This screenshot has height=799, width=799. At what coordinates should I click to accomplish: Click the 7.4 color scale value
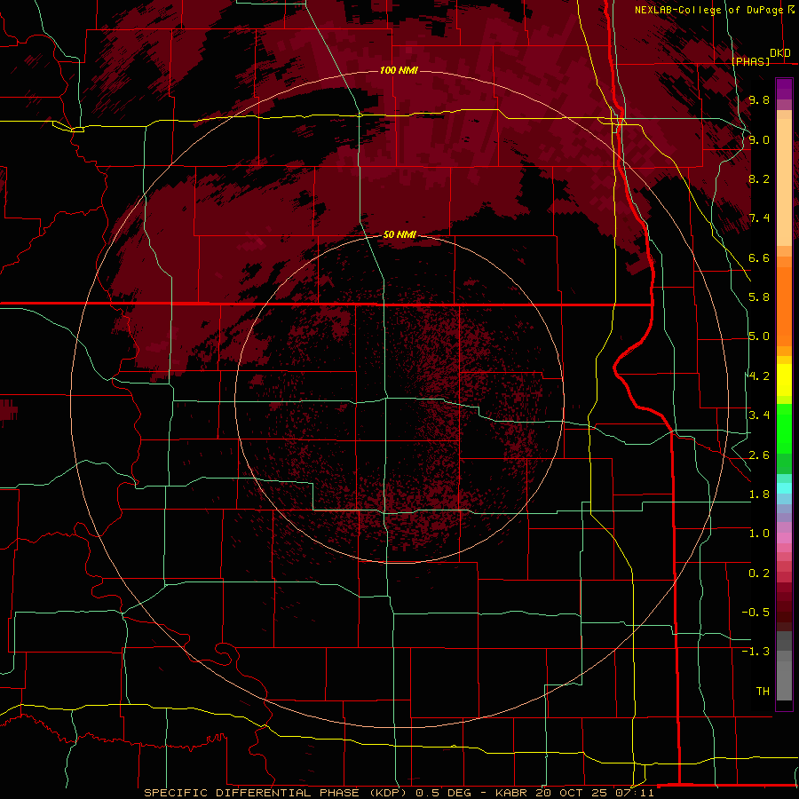[x=759, y=218]
